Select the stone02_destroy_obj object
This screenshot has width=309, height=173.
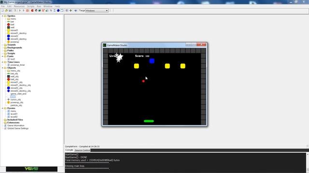(21, 91)
